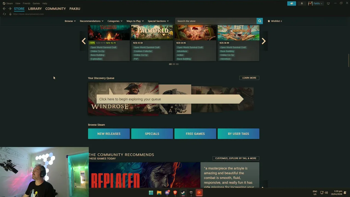This screenshot has height=197, width=350.
Task: Open the Friends menu
Action: (27, 3)
